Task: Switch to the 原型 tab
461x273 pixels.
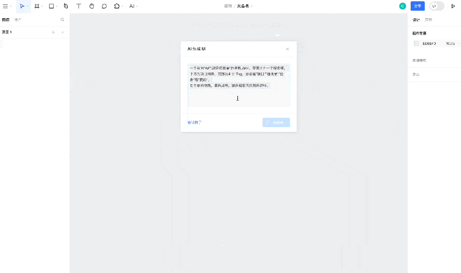Action: pyautogui.click(x=428, y=19)
